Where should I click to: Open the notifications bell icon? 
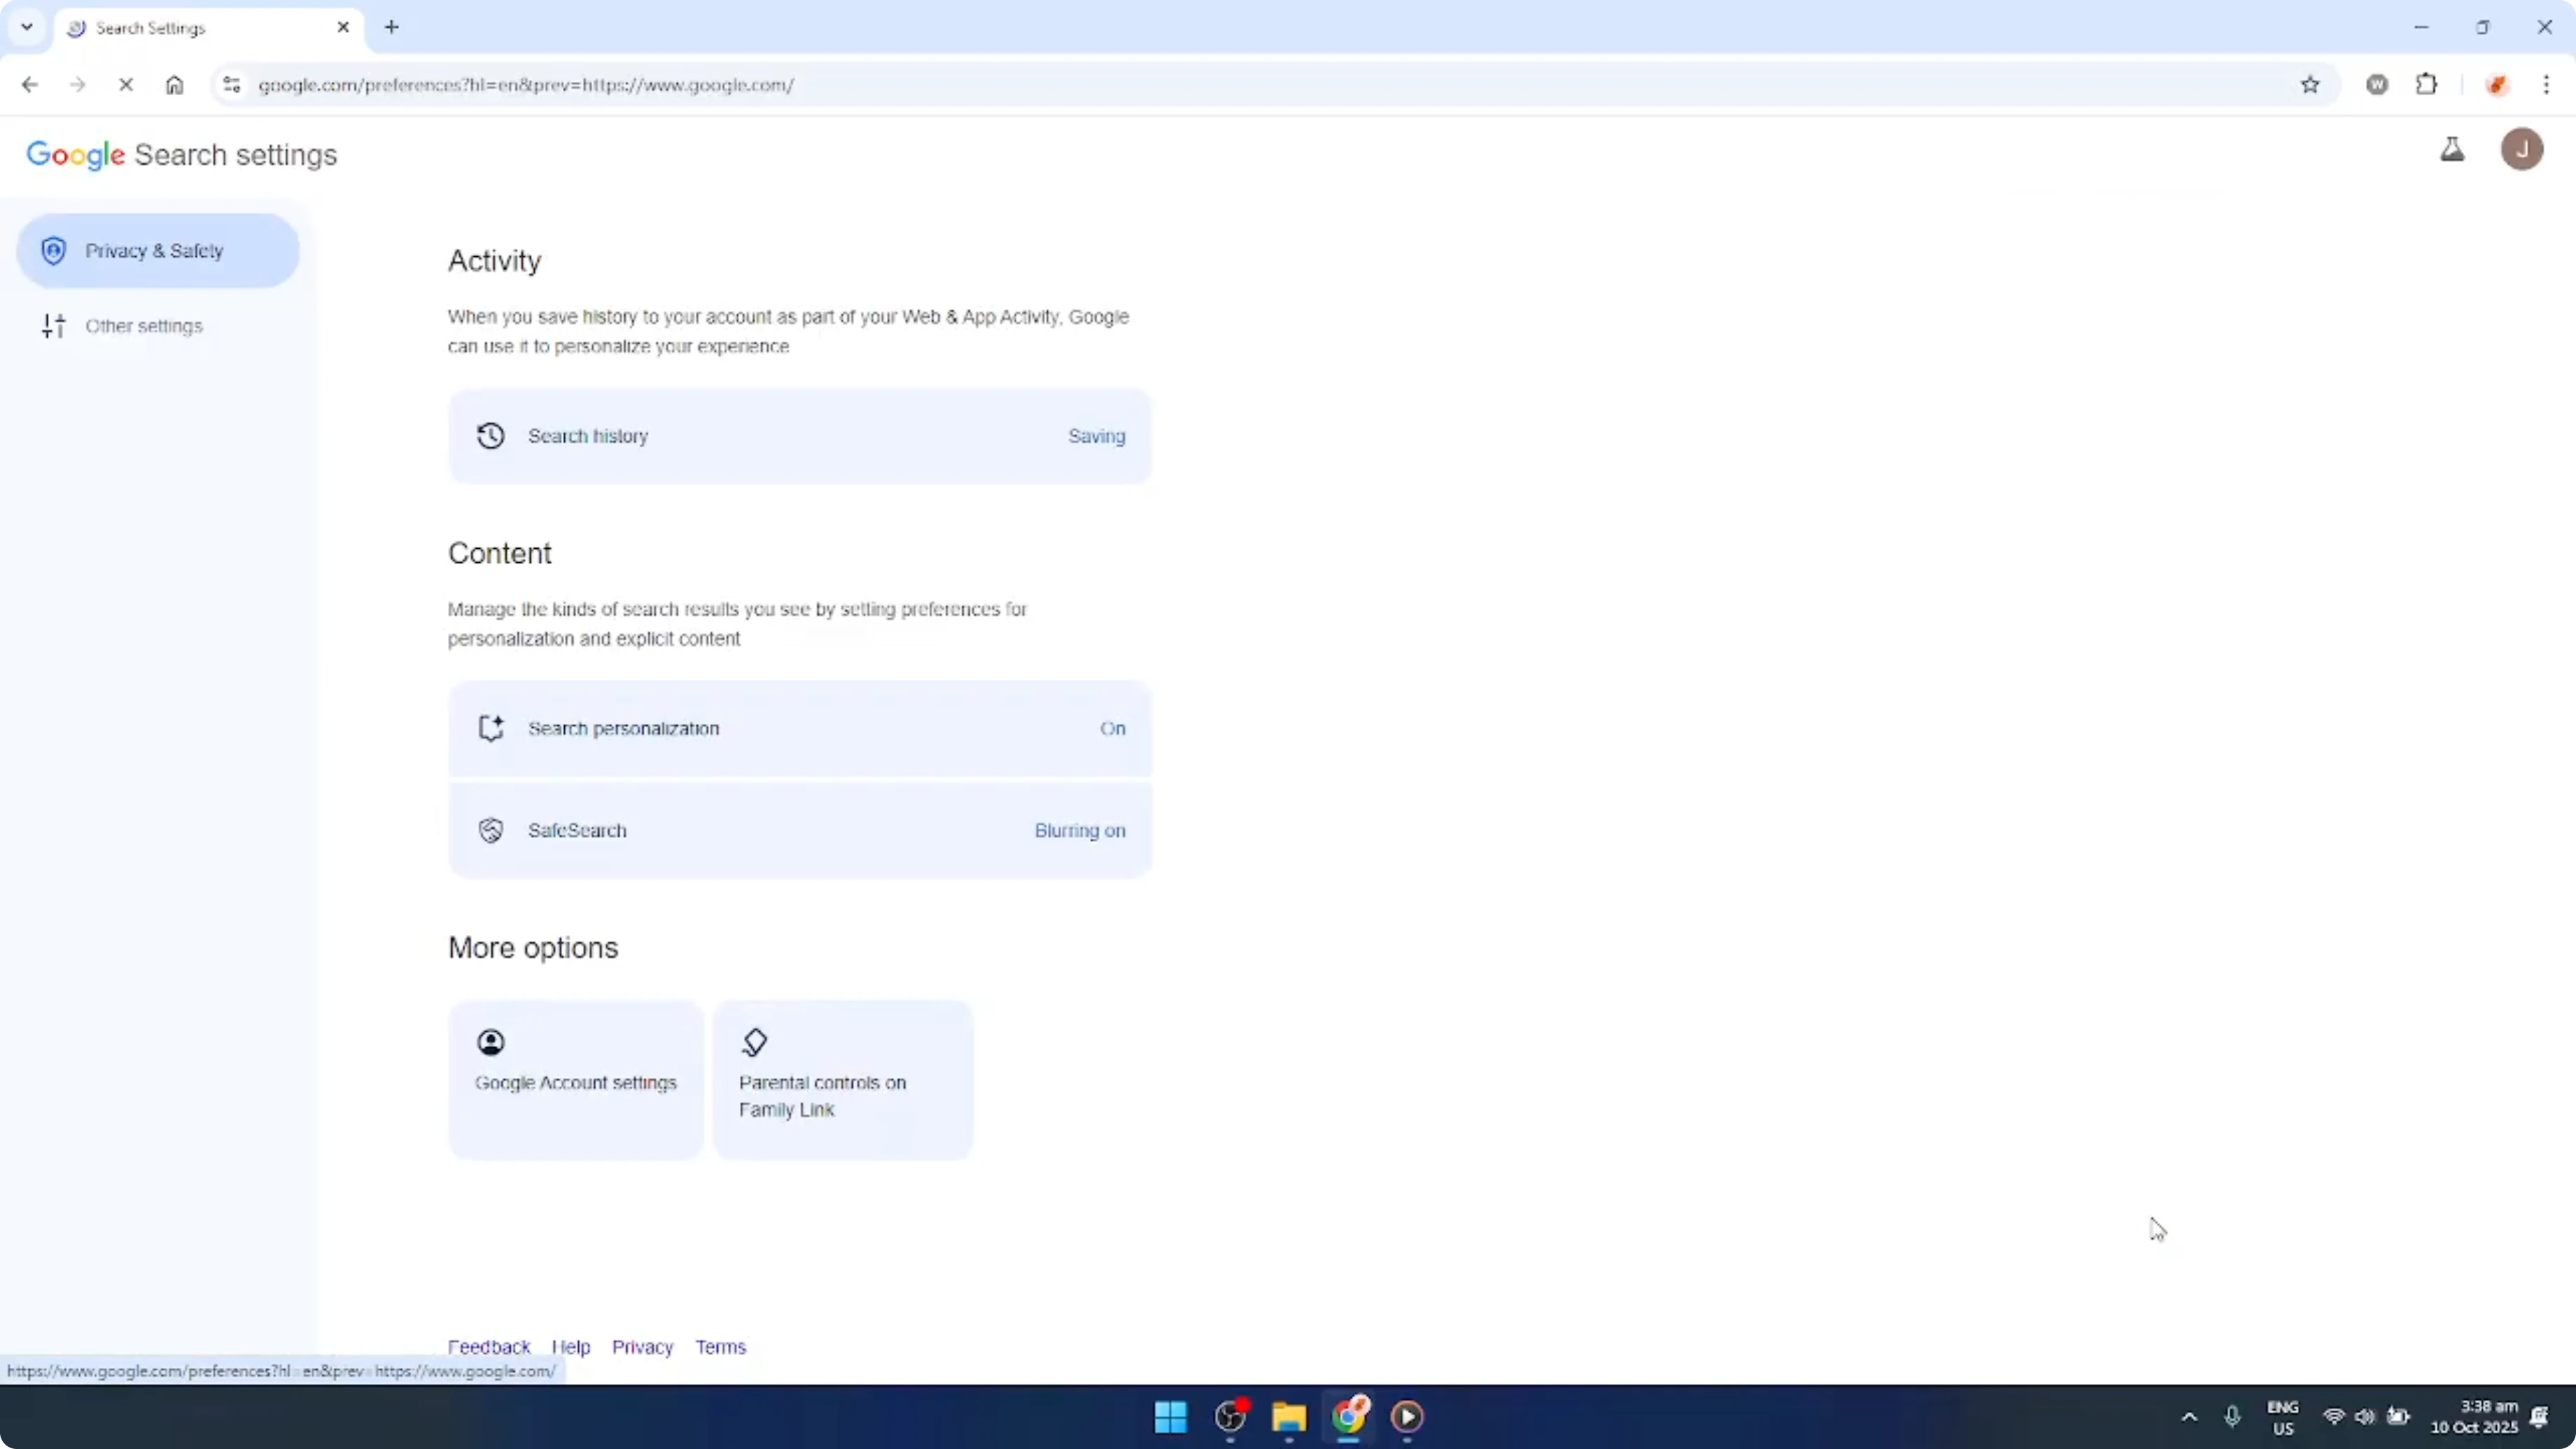2539,1416
